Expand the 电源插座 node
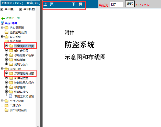This screenshot has width=161, height=127. pos(2,105)
